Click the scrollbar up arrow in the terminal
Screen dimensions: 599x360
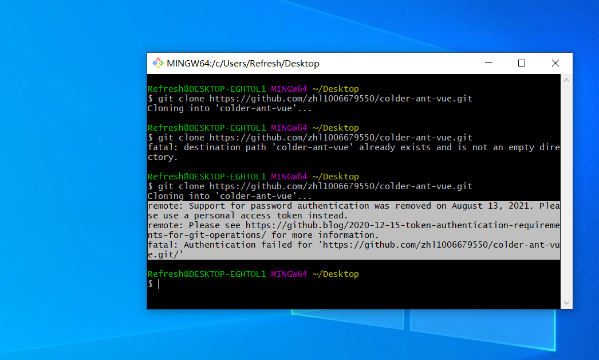pos(566,80)
